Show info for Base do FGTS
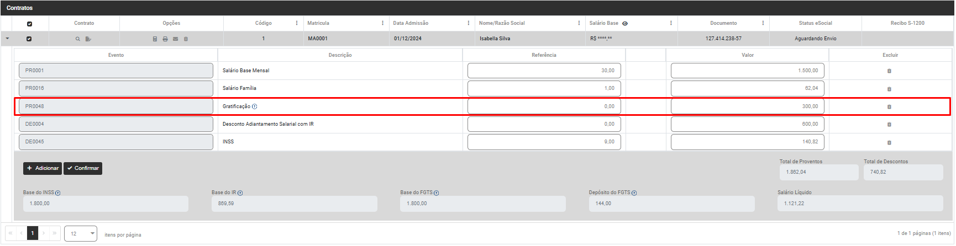 pyautogui.click(x=437, y=193)
